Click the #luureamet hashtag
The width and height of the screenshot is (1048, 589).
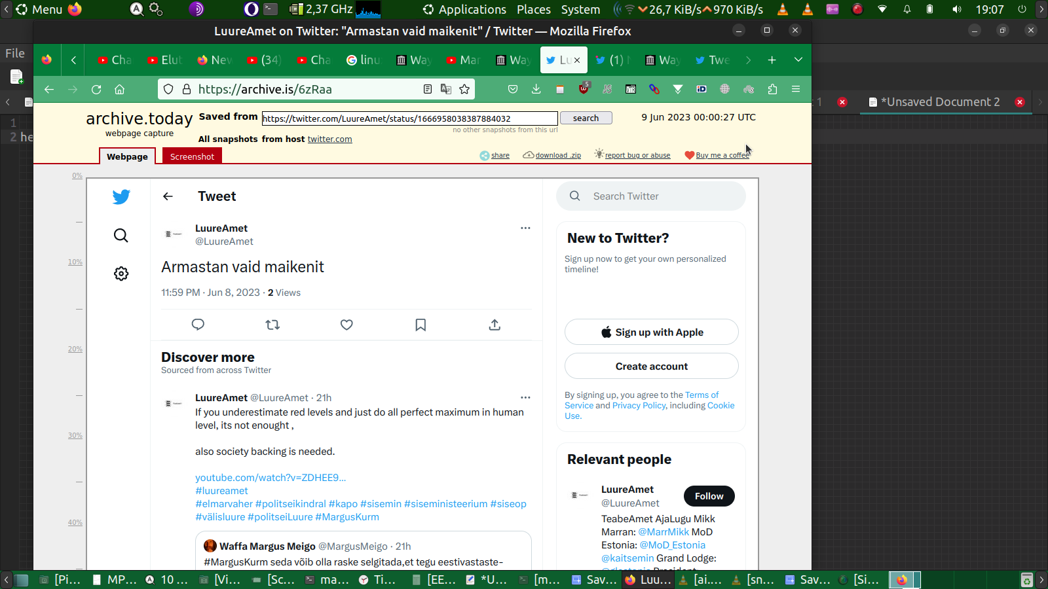(x=221, y=491)
